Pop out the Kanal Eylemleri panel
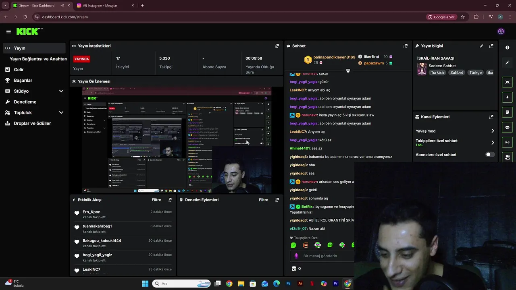 click(491, 117)
